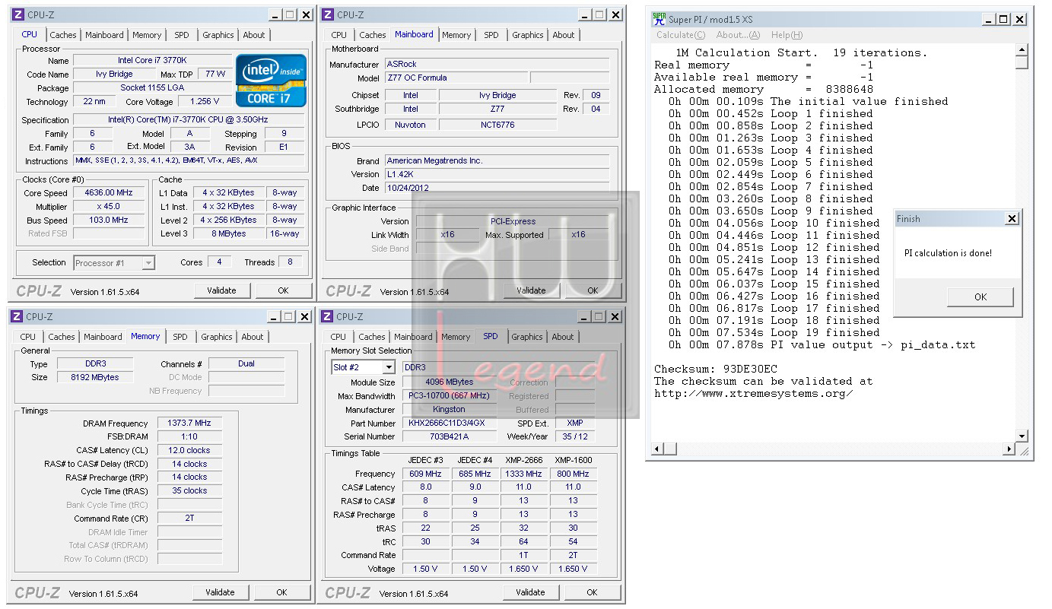Select the active CPU tab in the top-left CPU-Z window
This screenshot has height=609, width=1052.
point(30,34)
